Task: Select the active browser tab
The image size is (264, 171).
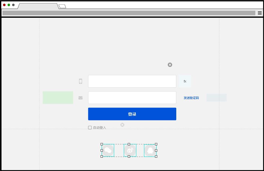Action: point(38,6)
